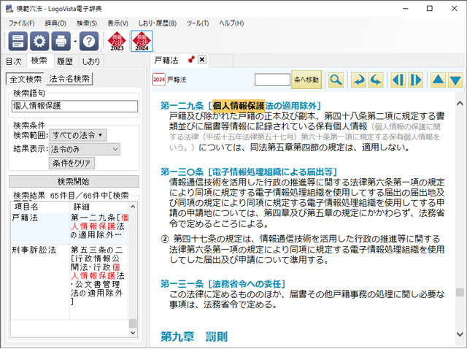Image resolution: width=467 pixels, height=349 pixels.
Task: Select the 戸籍法 search result row
Action: [69, 229]
